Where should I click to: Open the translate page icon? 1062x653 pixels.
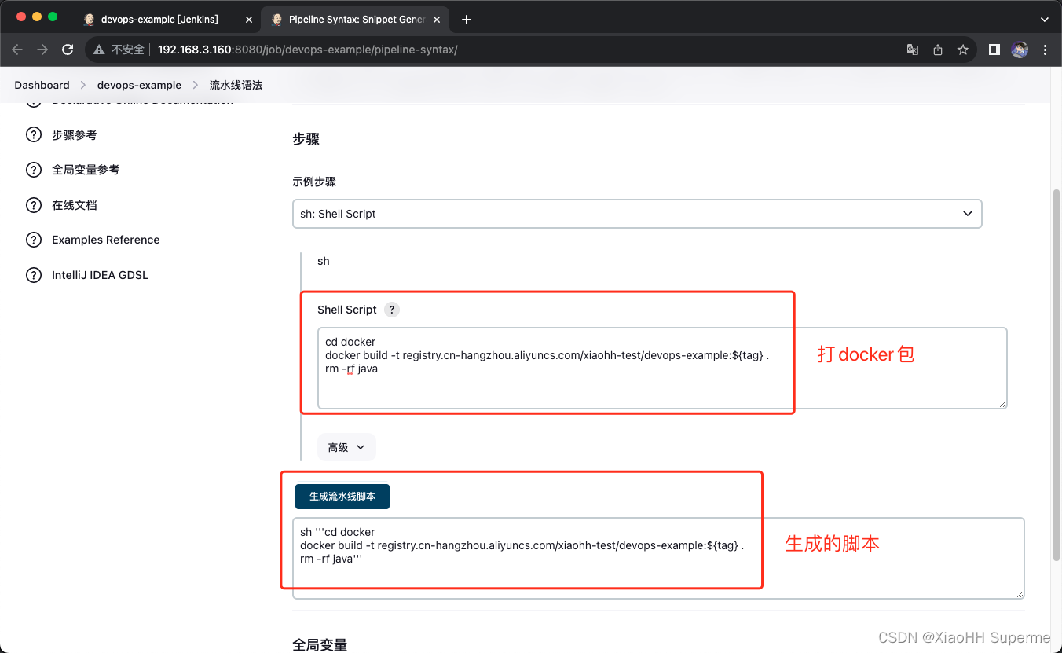[x=912, y=50]
